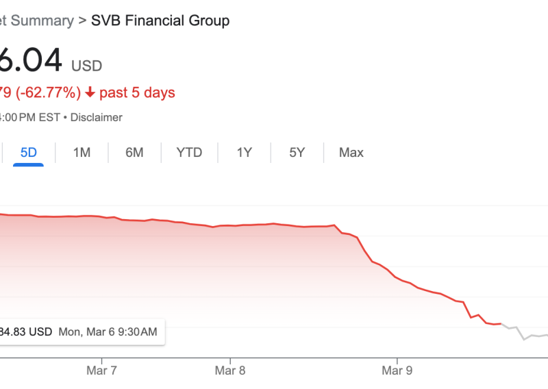Show the Max history range
The image size is (548, 389).
pyautogui.click(x=351, y=153)
